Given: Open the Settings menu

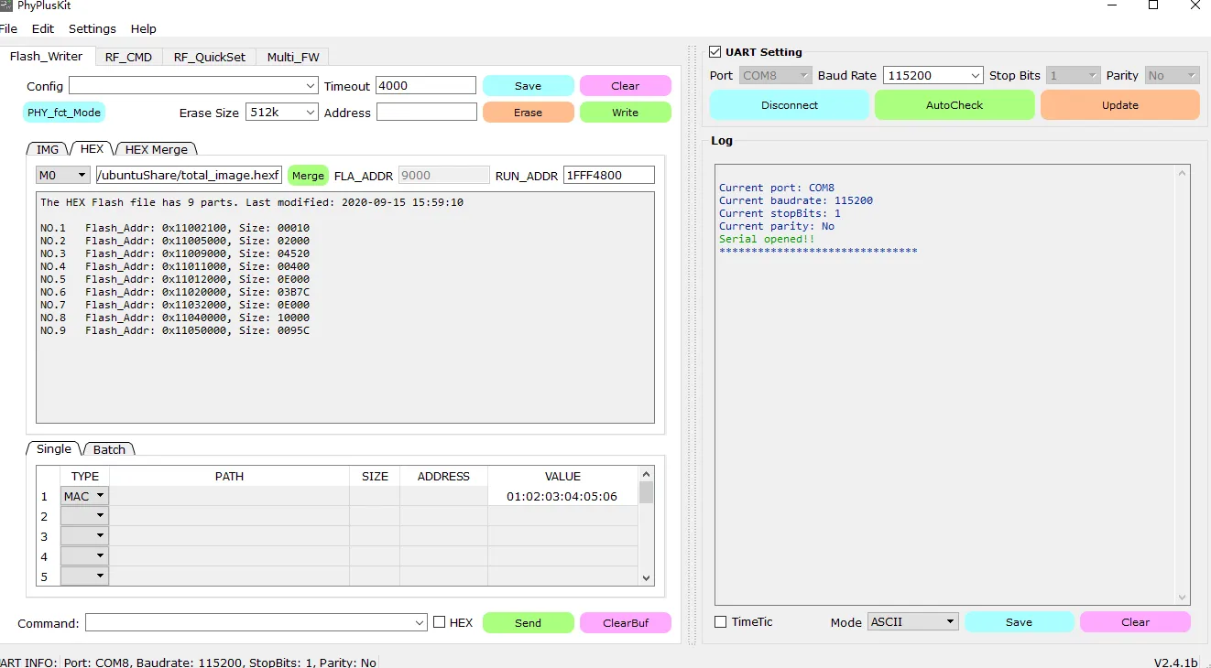Looking at the screenshot, I should click(x=93, y=28).
